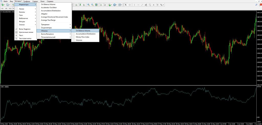Click the Profiles toolbar icon
The width and height of the screenshot is (262, 125).
tap(8, 5)
